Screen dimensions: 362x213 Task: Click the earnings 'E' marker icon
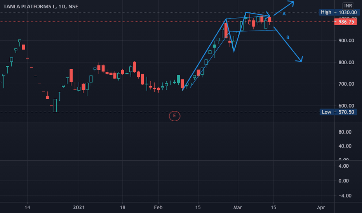click(174, 116)
